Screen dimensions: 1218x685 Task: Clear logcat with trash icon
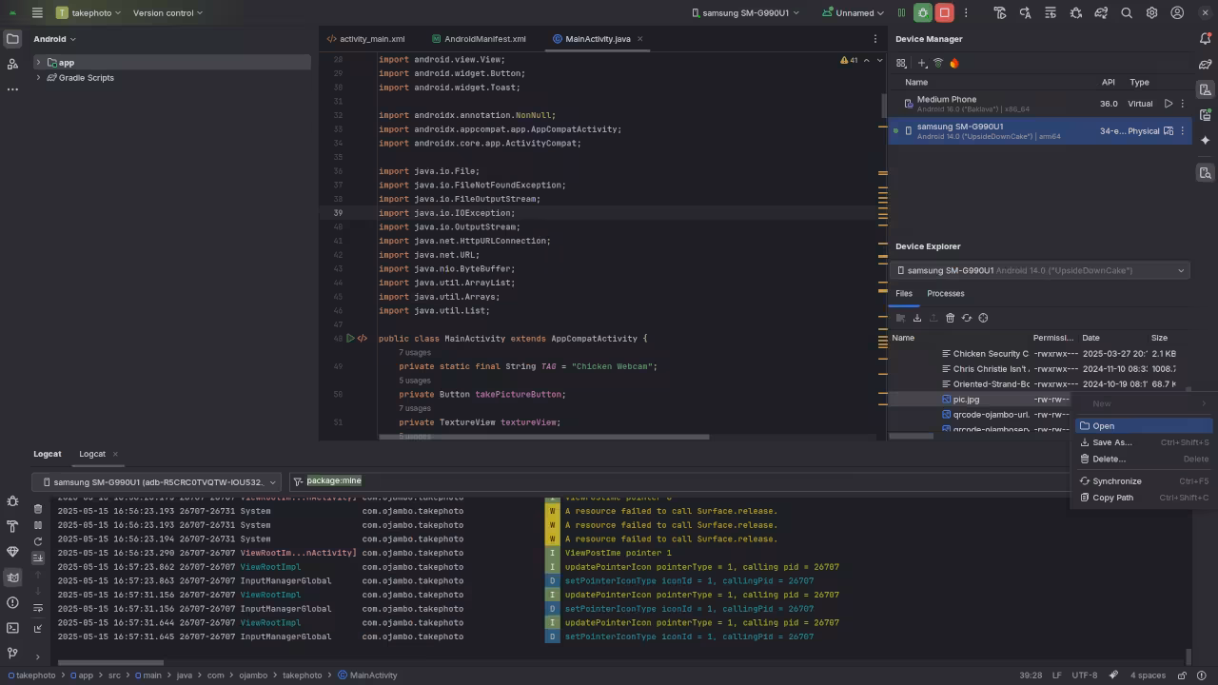pos(38,509)
